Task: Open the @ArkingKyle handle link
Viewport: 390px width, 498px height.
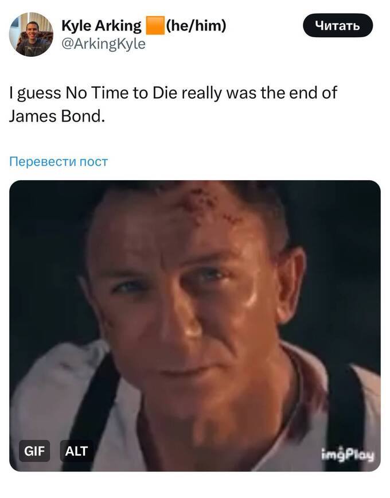Action: (x=103, y=44)
